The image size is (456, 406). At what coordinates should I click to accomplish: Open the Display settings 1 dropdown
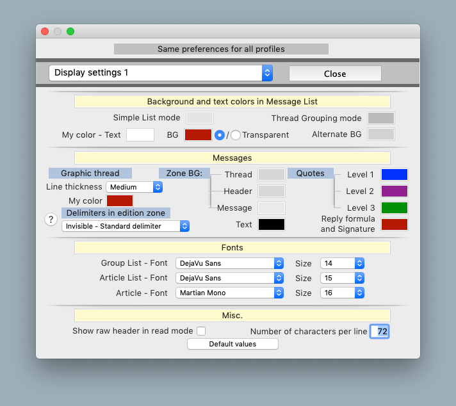(x=161, y=73)
